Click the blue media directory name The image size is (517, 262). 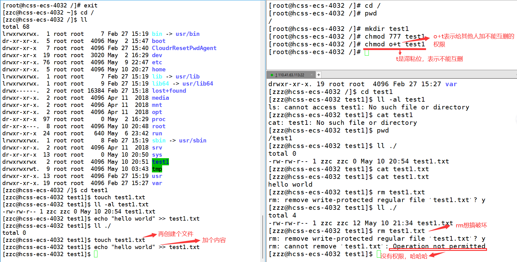[x=160, y=98]
